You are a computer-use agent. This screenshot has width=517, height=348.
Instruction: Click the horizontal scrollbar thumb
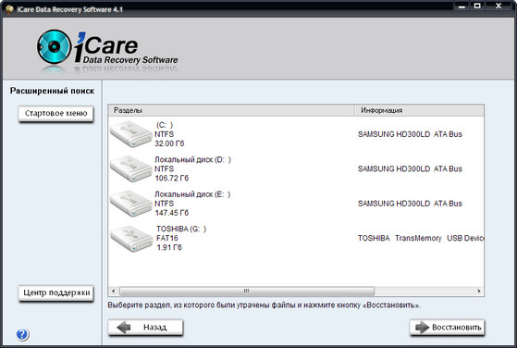[247, 291]
